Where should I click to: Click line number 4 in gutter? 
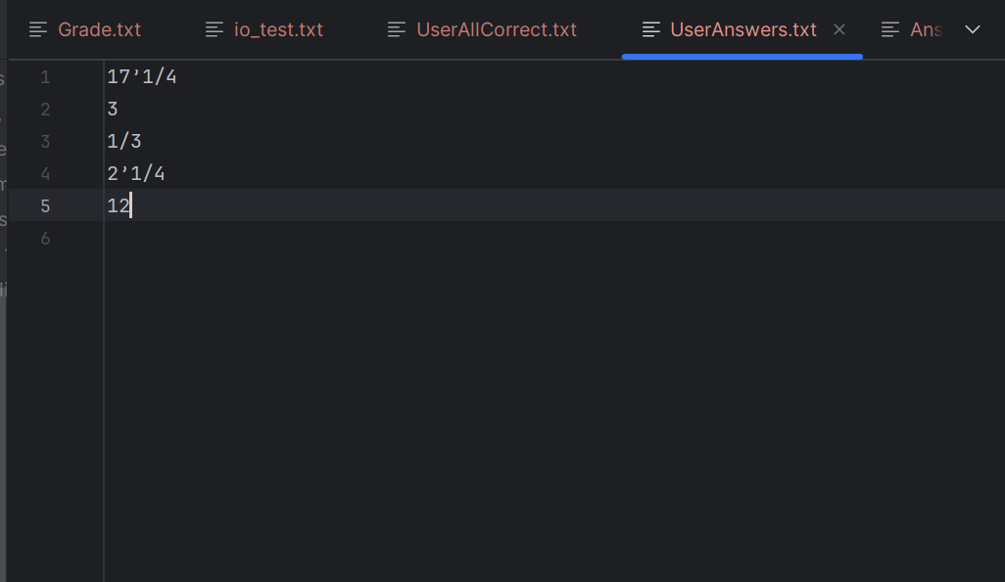click(45, 174)
